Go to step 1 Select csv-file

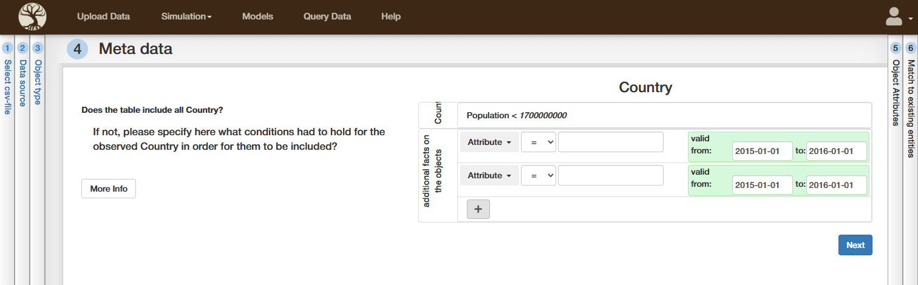7,79
